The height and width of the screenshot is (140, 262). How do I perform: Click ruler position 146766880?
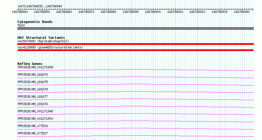(x=108, y=12)
